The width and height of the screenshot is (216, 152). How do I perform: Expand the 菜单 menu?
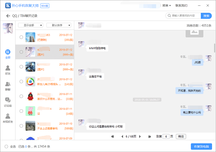pyautogui.click(x=167, y=5)
